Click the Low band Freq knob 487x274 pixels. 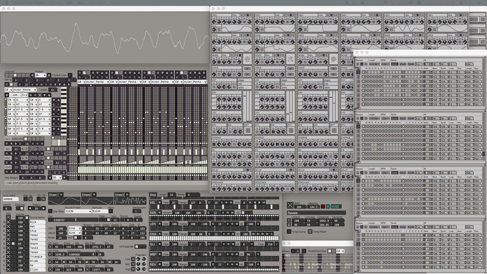[x=138, y=259]
